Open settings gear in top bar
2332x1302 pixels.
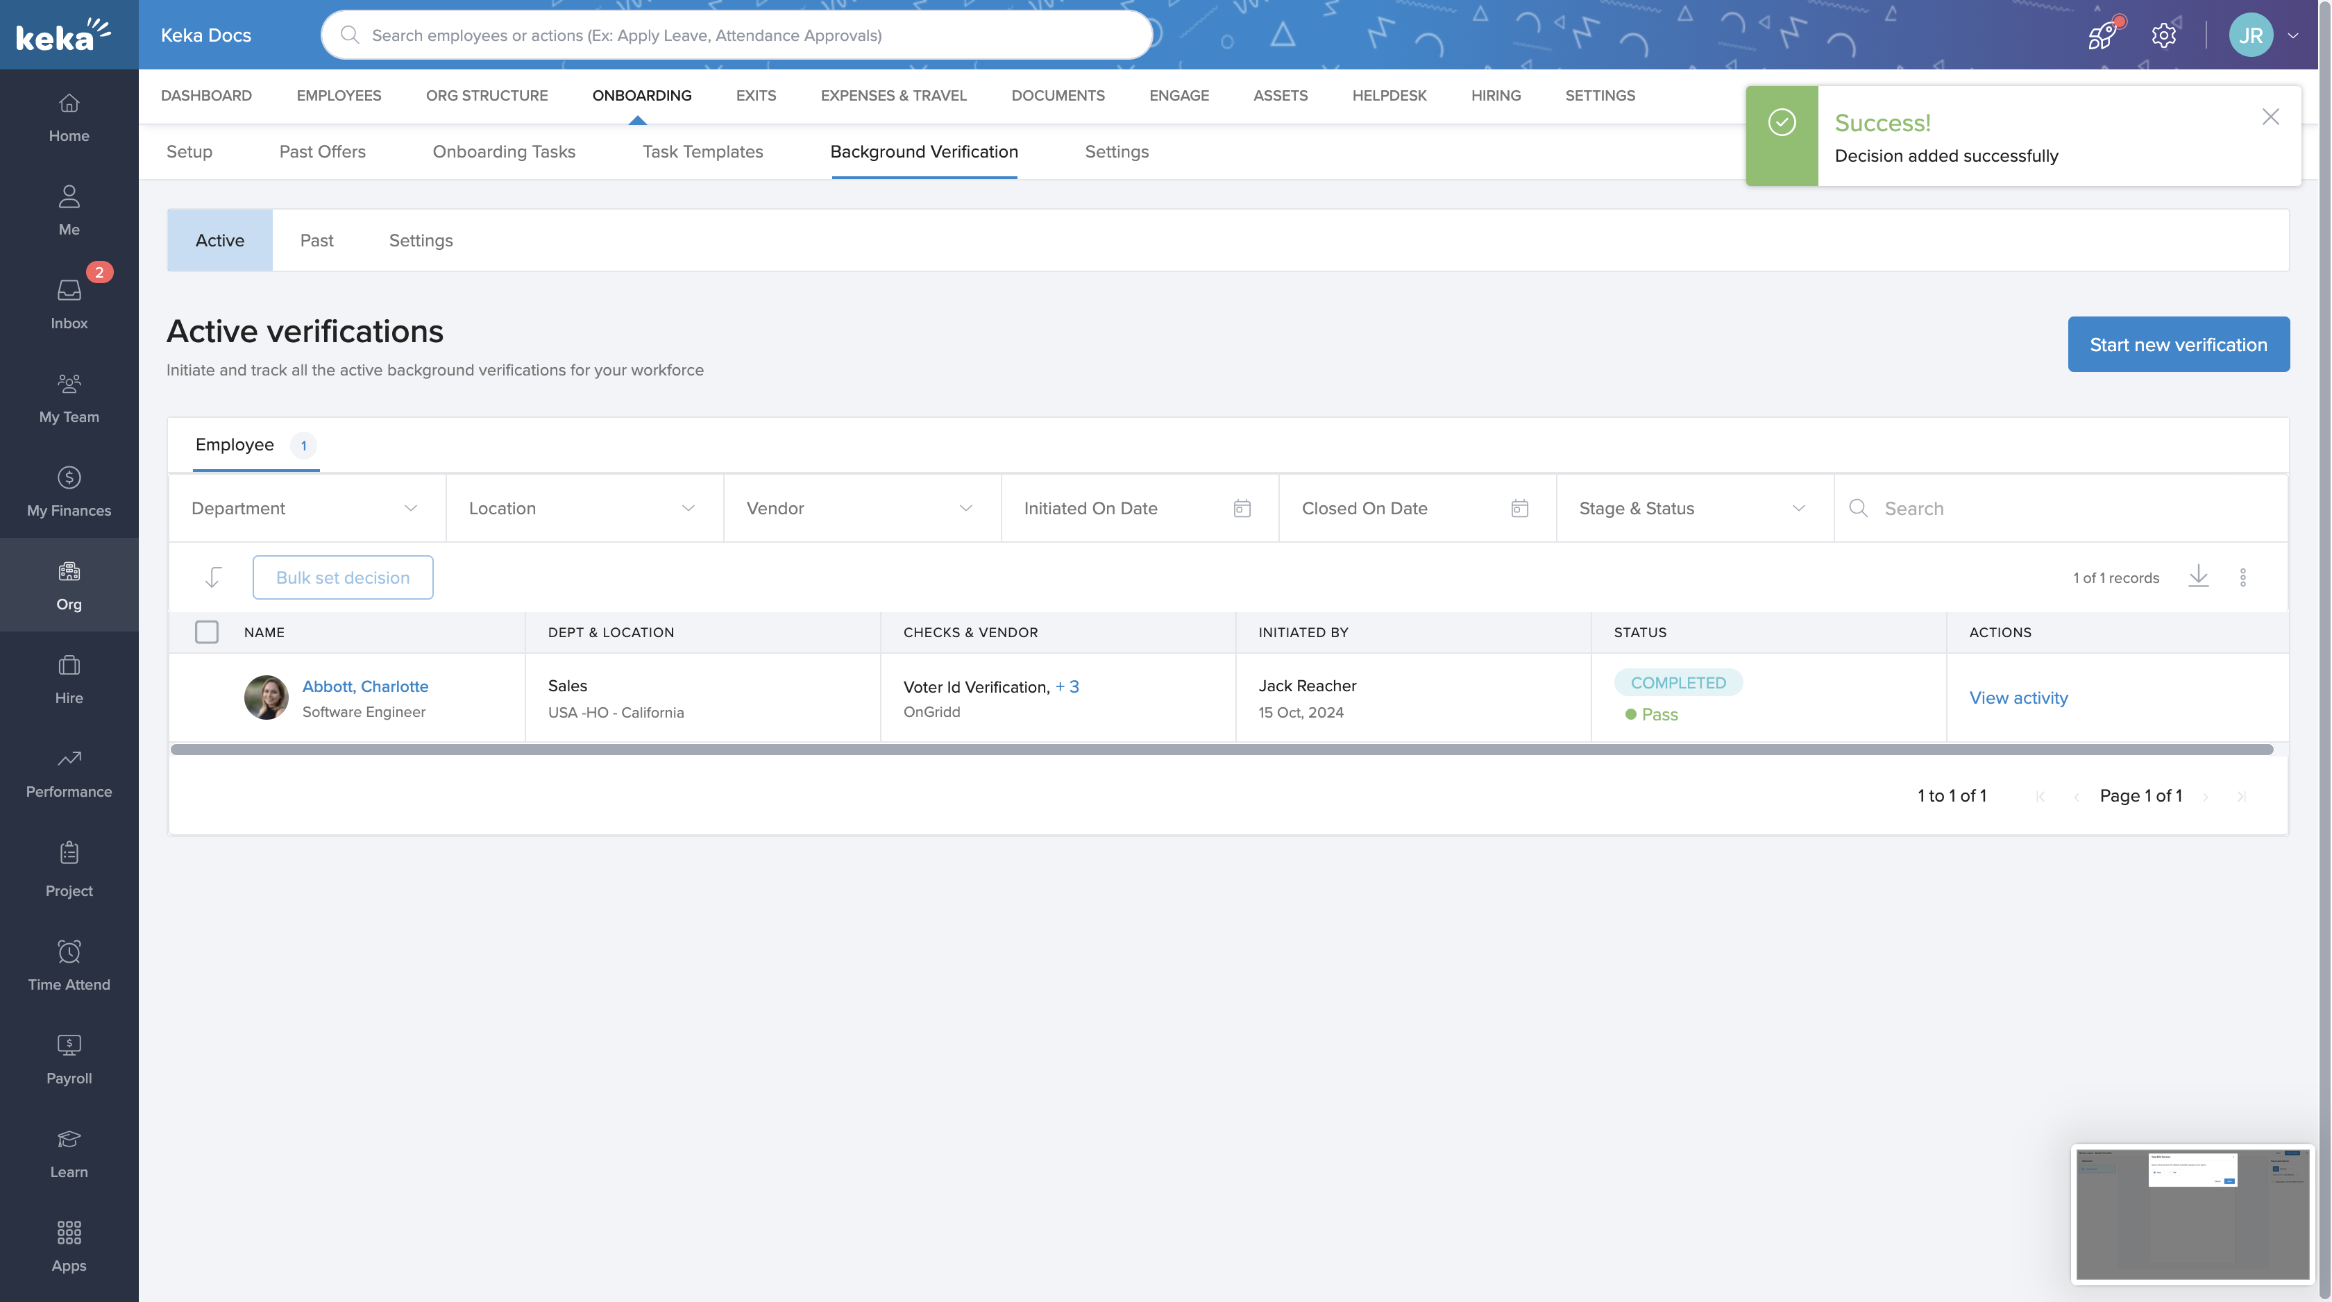click(x=2163, y=35)
